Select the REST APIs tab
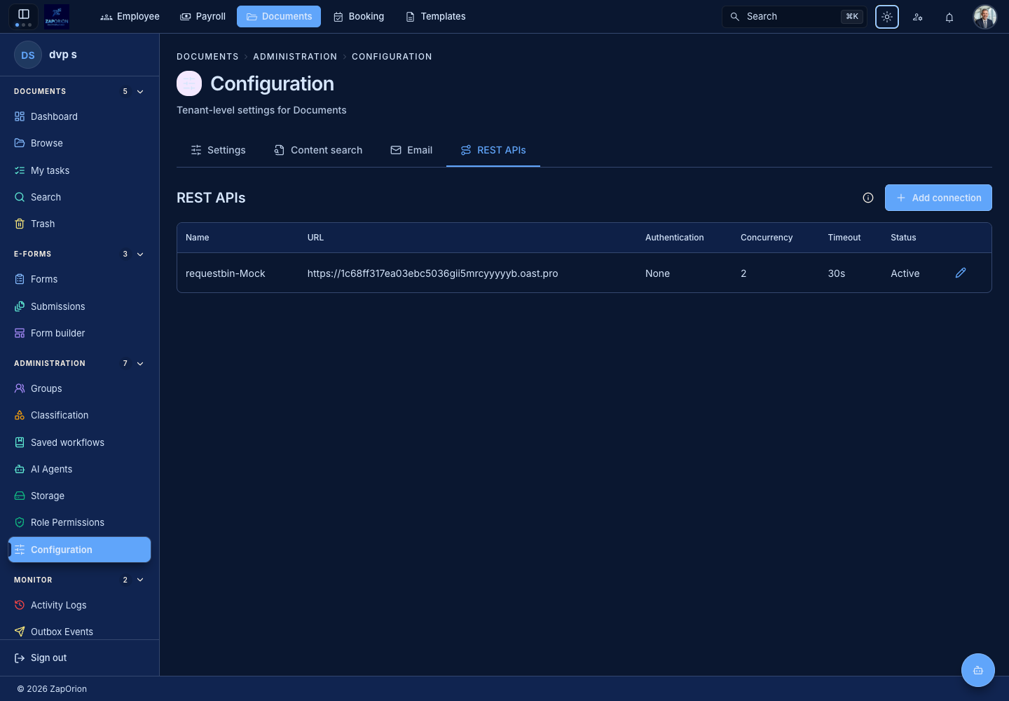The width and height of the screenshot is (1009, 701). (493, 151)
